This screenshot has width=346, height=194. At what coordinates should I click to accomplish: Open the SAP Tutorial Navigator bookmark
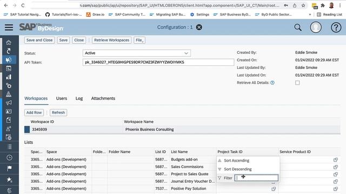(23, 15)
